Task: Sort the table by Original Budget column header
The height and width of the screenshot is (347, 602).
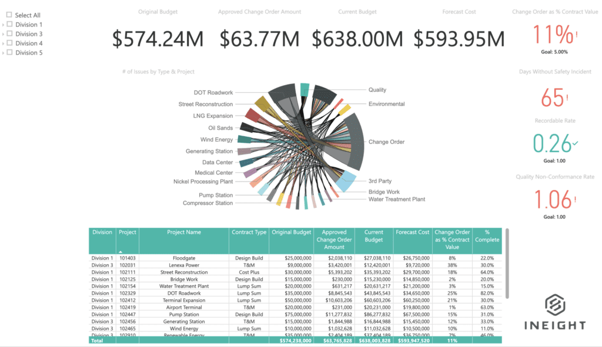Action: tap(291, 232)
